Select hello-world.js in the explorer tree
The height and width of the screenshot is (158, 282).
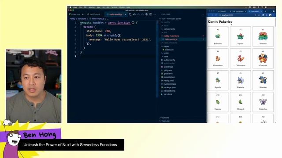(170, 39)
